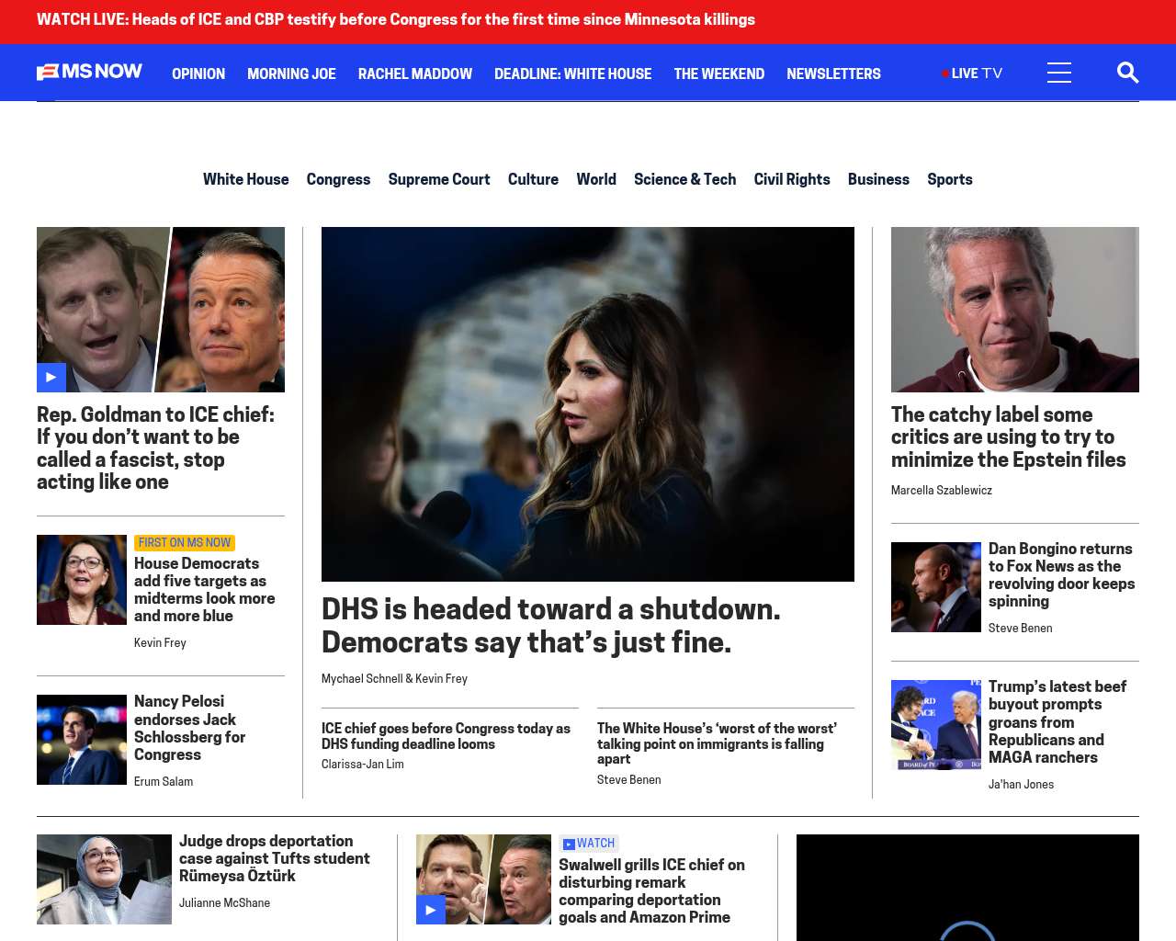Click the Swalwell video thumbnail

[x=483, y=879]
